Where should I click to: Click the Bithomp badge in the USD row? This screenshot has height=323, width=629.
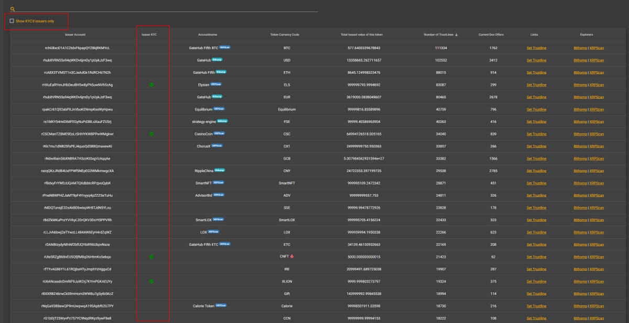click(217, 60)
